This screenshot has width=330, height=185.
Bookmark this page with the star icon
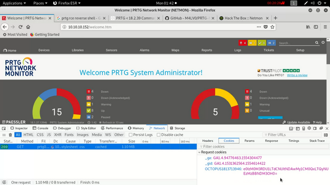click(272, 27)
